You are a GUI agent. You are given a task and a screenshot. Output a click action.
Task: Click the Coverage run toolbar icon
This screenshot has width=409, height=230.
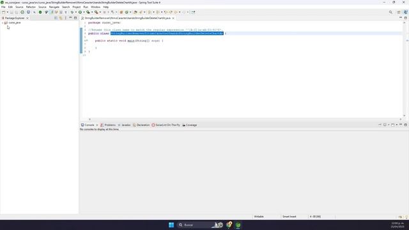tap(88, 12)
